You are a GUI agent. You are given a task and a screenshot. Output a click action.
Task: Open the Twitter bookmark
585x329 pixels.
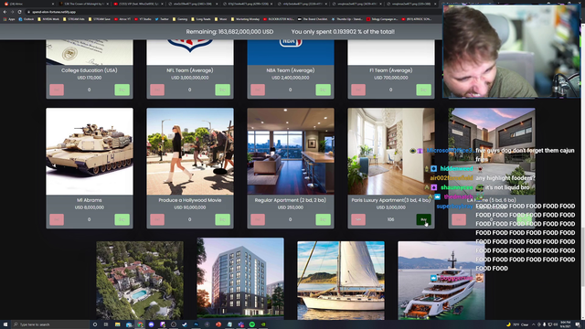tap(162, 19)
